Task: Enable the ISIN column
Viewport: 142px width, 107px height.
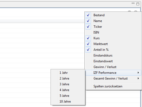Action: coord(96,32)
